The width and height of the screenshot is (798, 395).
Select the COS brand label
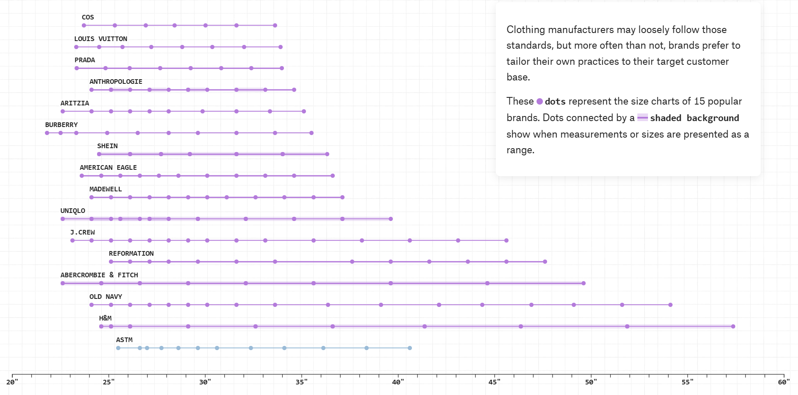(x=88, y=17)
